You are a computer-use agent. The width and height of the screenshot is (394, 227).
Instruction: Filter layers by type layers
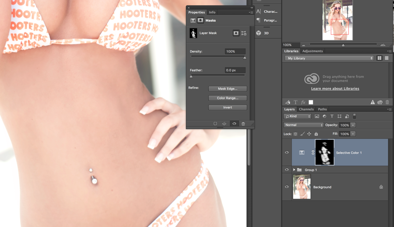tap(332, 116)
